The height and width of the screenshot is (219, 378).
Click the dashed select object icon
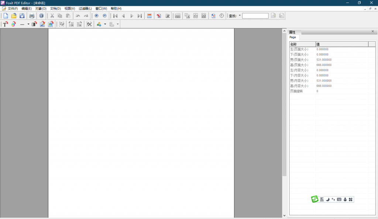(x=62, y=24)
